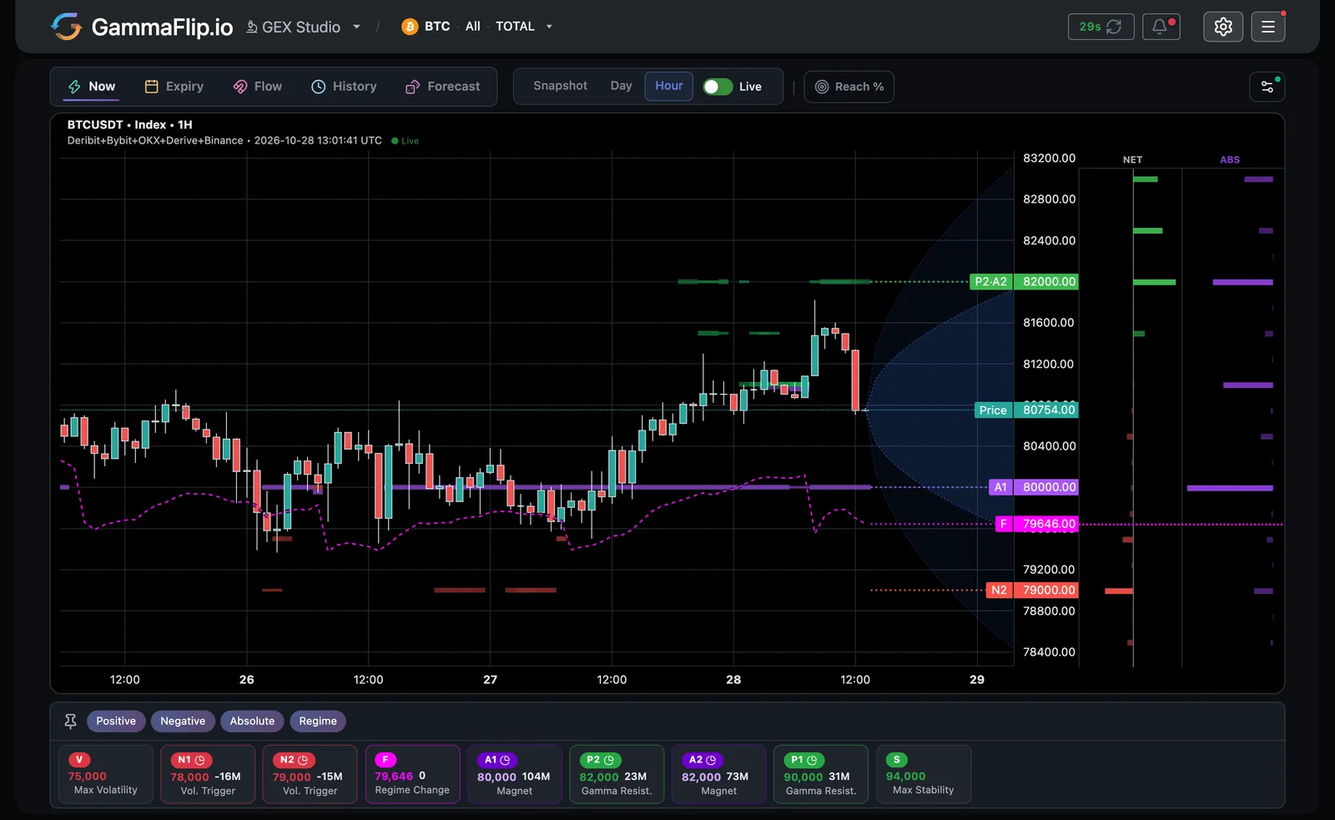
Task: Click the Forecast tab icon
Action: 412,87
